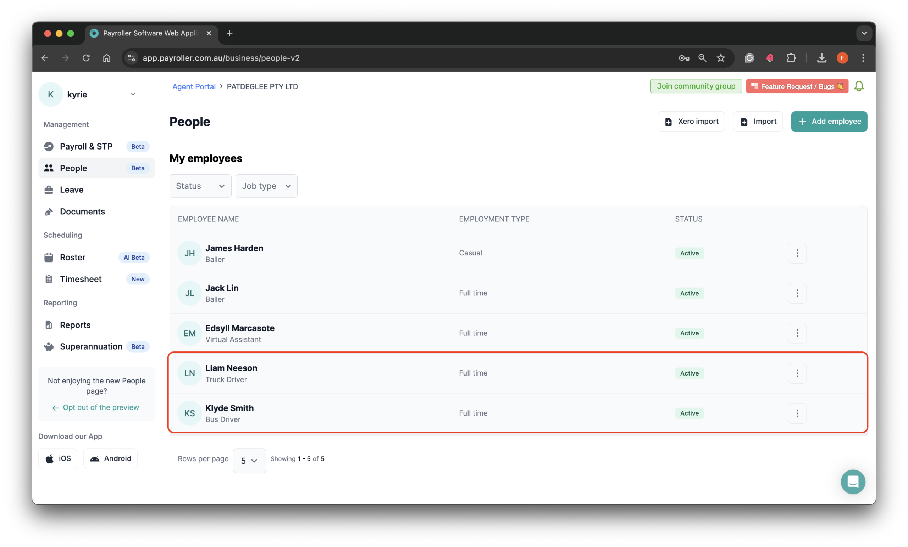Open the chat support widget
The image size is (908, 547).
(853, 482)
